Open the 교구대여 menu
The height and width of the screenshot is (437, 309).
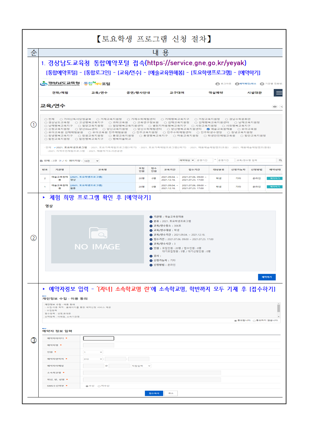click(x=177, y=93)
